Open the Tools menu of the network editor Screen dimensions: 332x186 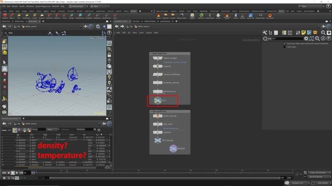coord(141,33)
